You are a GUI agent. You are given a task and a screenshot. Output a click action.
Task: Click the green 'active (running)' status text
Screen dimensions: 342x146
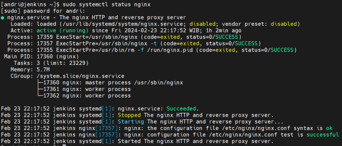coord(62,30)
